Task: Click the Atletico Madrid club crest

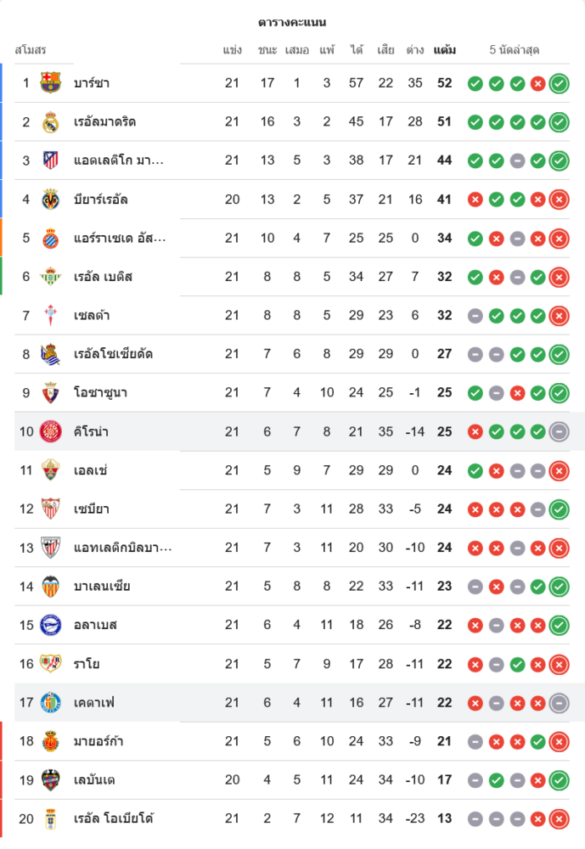Action: click(x=51, y=160)
